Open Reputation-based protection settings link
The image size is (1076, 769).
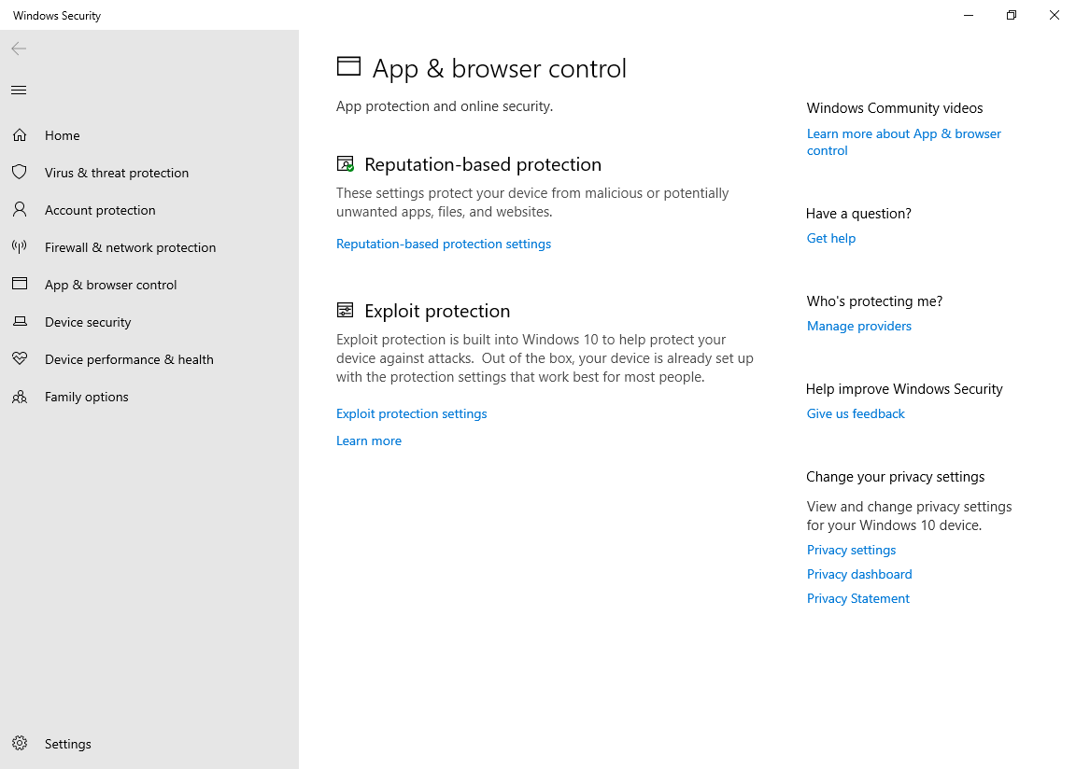pos(444,244)
